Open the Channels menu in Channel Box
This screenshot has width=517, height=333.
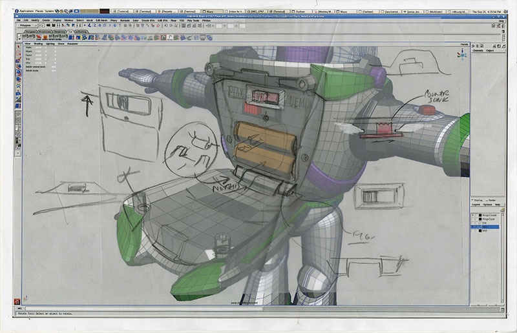click(x=478, y=50)
